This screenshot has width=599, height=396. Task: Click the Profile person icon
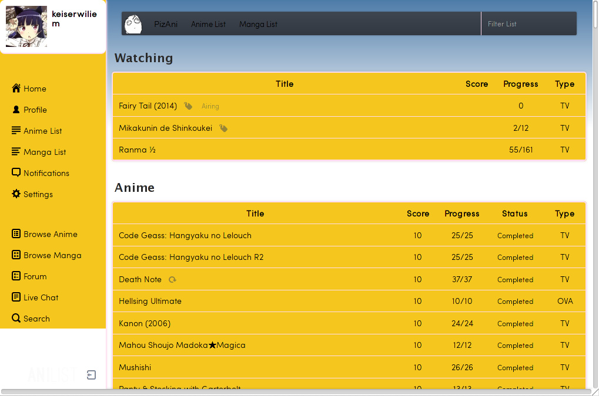(x=16, y=110)
